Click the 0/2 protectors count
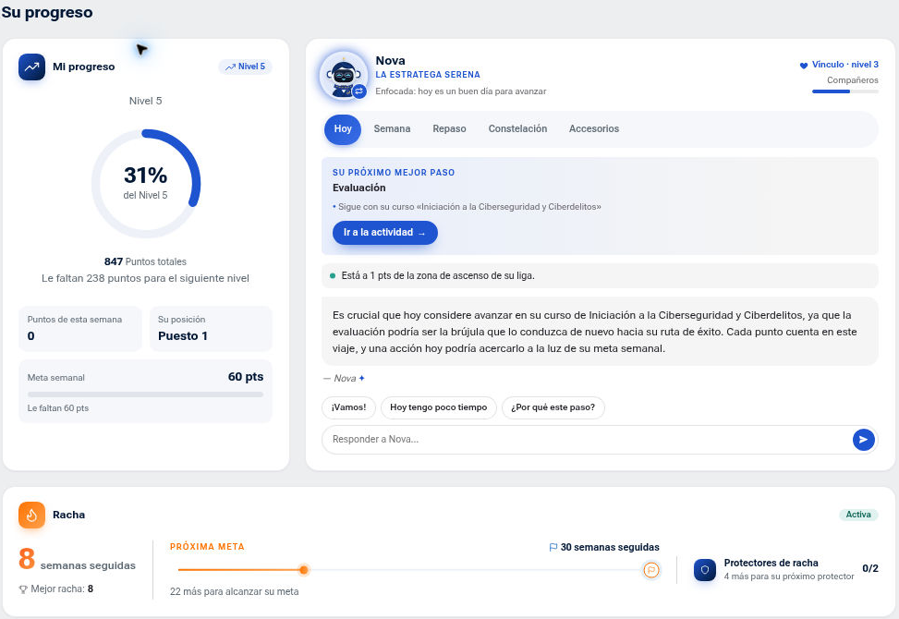Viewport: 899px width, 619px height. [x=870, y=568]
